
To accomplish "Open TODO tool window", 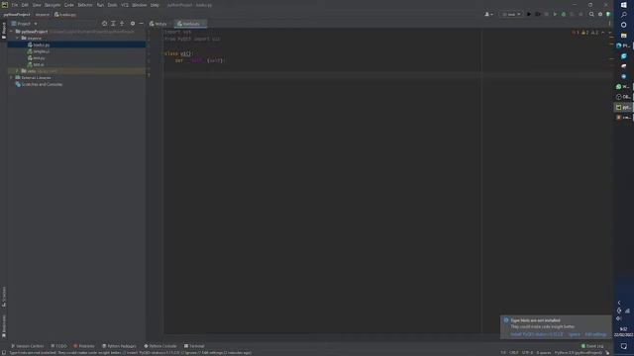I will (x=58, y=346).
